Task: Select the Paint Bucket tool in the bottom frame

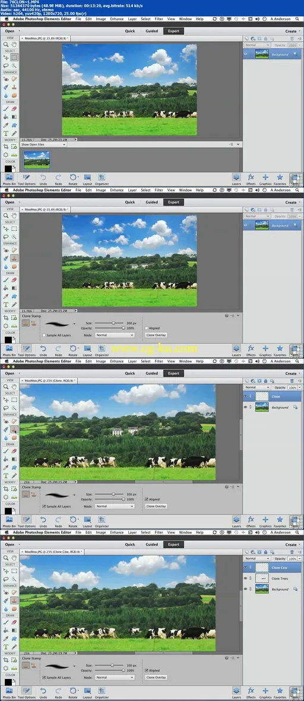Action: (x=7, y=630)
